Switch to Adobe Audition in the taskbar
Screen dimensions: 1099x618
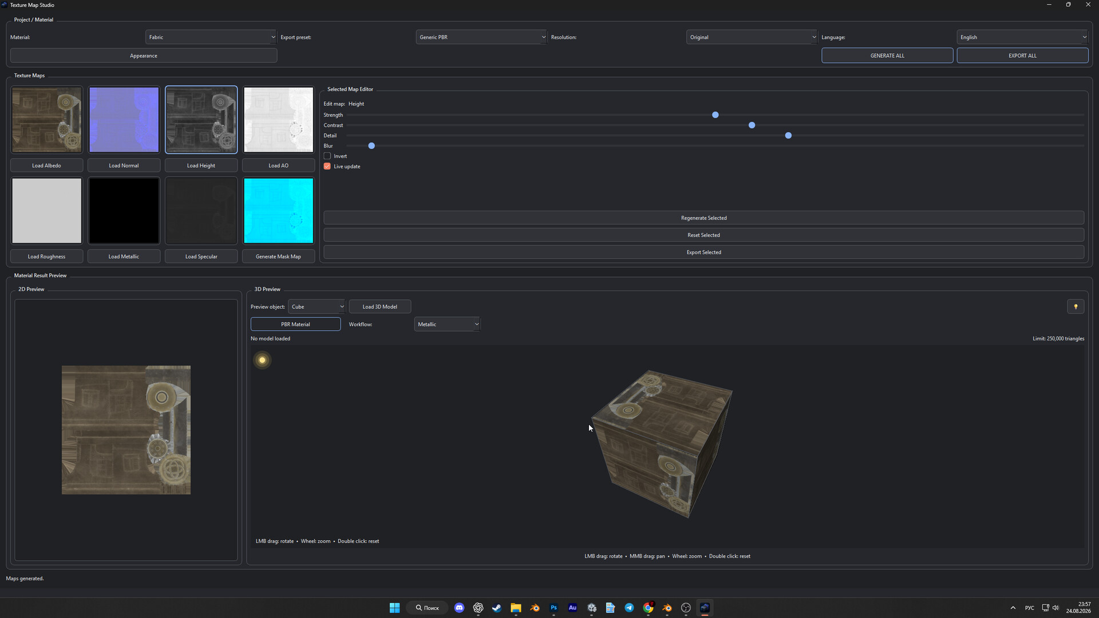point(572,608)
